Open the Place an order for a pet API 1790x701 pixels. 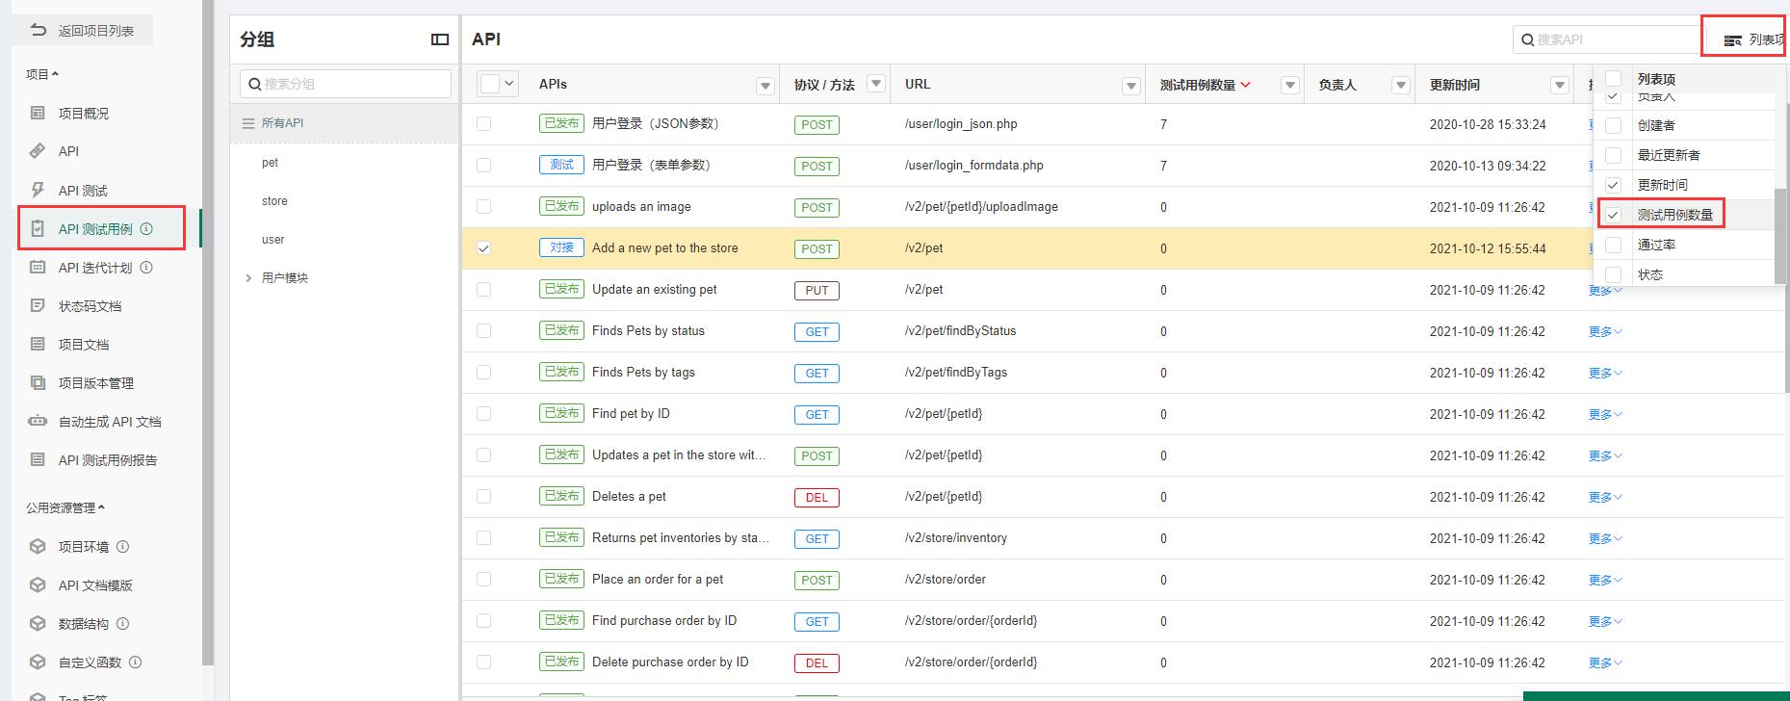[x=658, y=580]
